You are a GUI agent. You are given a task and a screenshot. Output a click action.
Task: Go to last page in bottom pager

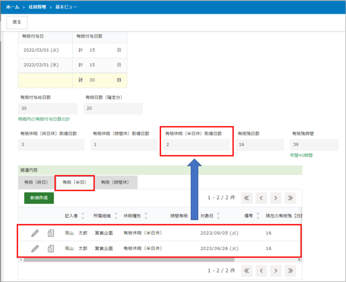pyautogui.click(x=290, y=271)
